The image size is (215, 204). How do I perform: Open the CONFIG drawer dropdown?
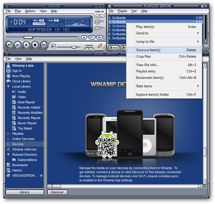(89, 49)
